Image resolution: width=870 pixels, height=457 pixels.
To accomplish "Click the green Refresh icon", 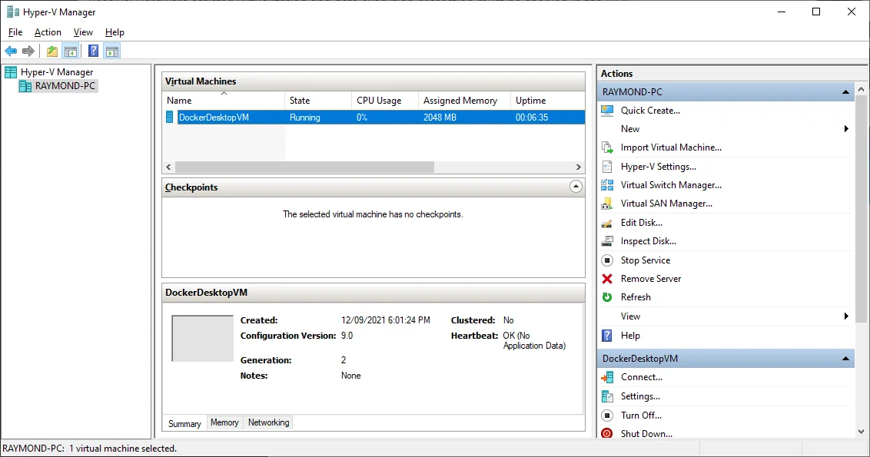I will coord(607,297).
